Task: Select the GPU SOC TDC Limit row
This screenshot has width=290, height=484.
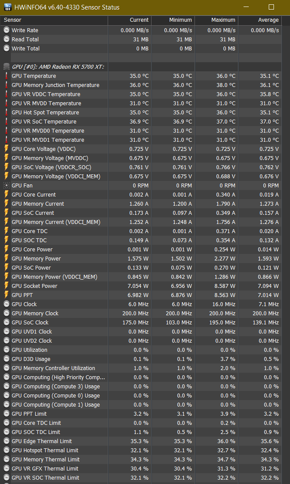Action: [x=141, y=432]
